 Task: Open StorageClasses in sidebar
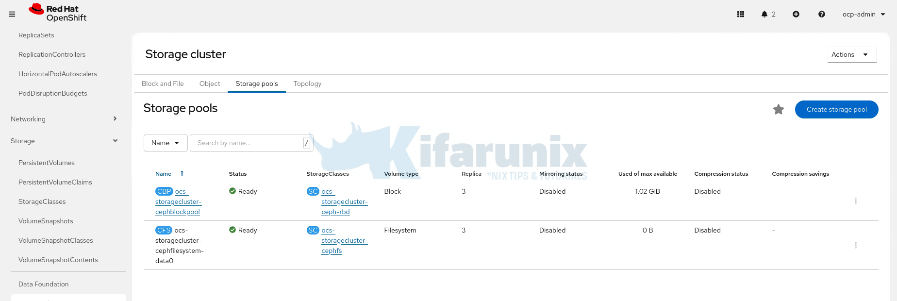point(42,201)
